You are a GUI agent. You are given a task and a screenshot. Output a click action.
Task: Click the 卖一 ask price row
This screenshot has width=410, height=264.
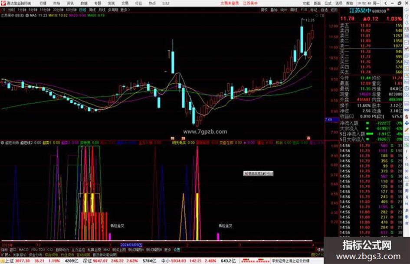(x=371, y=46)
